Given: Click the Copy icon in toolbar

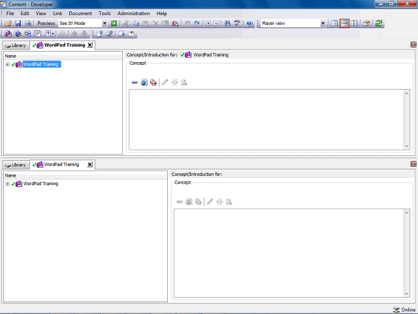Looking at the screenshot, I should point(136,24).
